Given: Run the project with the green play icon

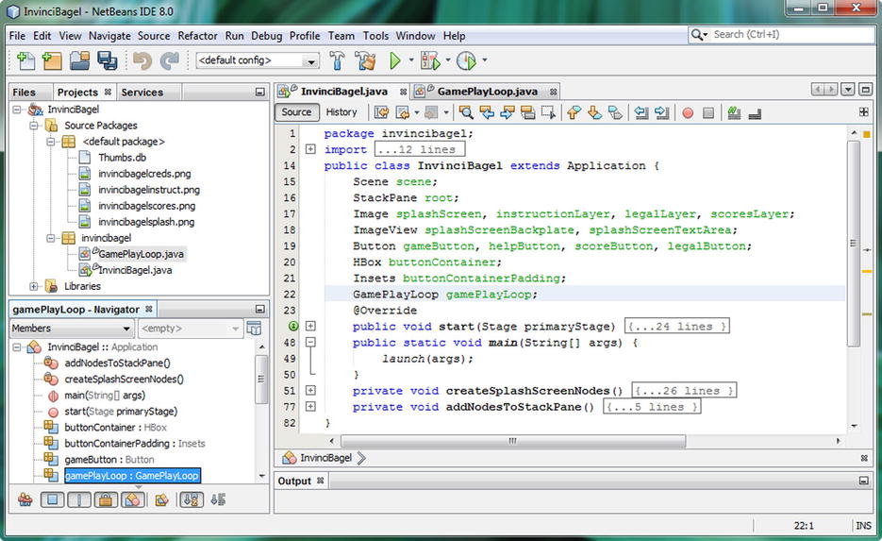Looking at the screenshot, I should click(395, 60).
